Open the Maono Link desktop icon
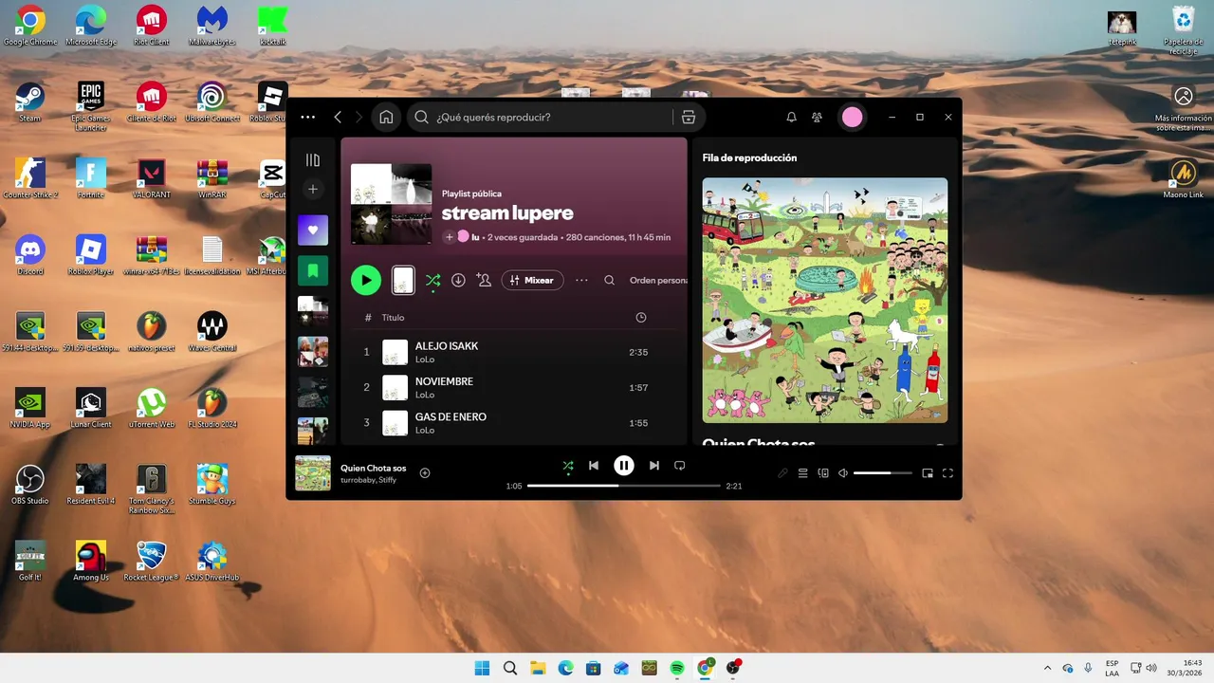 pyautogui.click(x=1183, y=178)
